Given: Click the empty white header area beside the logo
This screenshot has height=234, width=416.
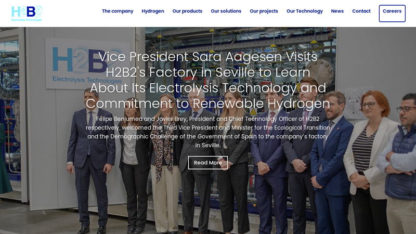Looking at the screenshot, I should tap(72, 14).
